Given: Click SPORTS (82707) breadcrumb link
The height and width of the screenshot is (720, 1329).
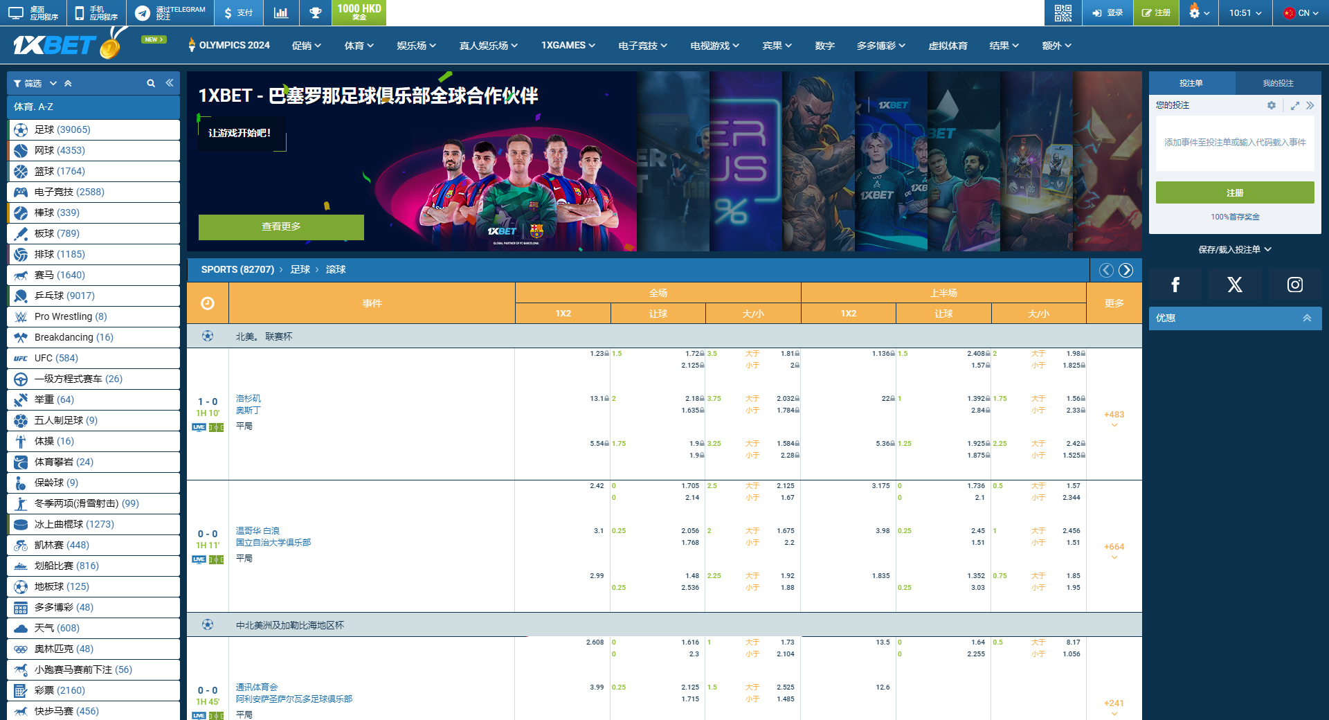Looking at the screenshot, I should pos(237,270).
